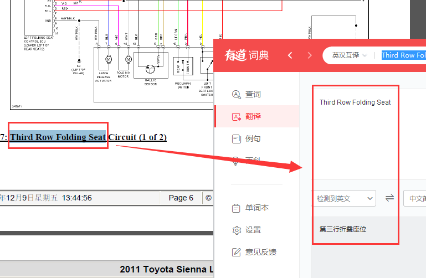Open the 查词 lookup section
Screen dimensions: 426x278
pyautogui.click(x=257, y=94)
